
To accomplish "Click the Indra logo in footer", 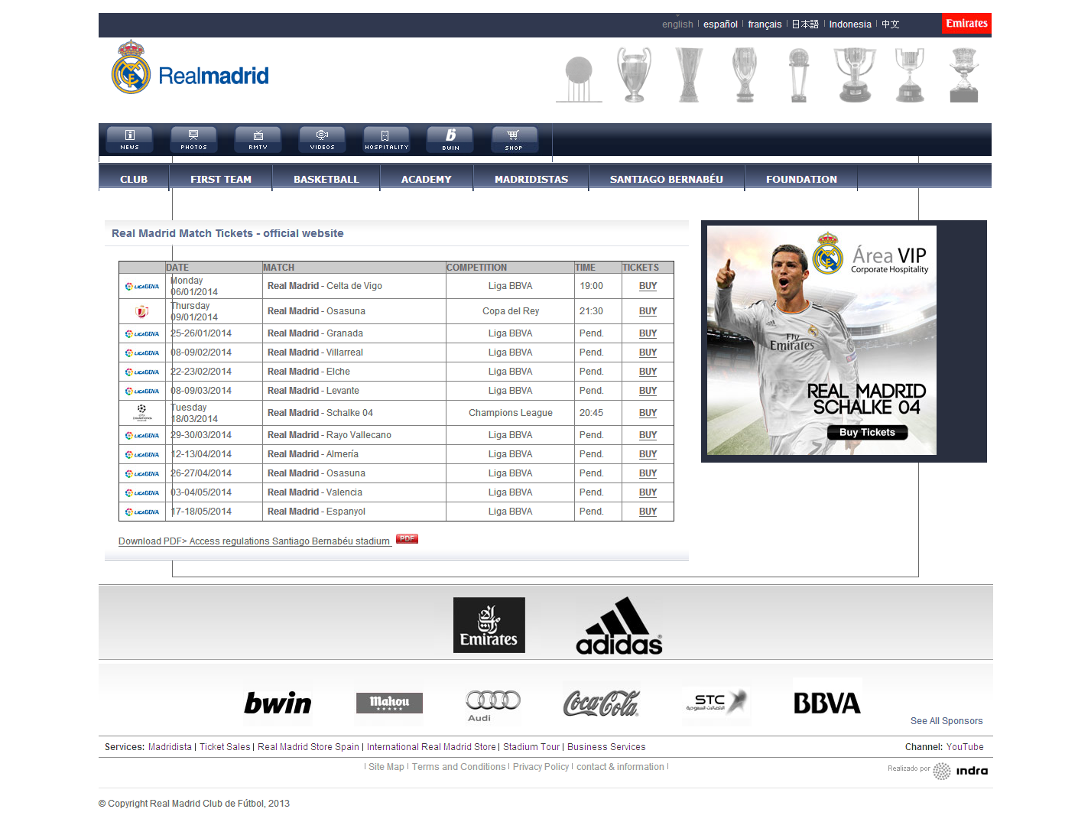I will pos(961,771).
